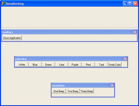Maximize the DemoDocking window
Screen dimensions: 139x106
pos(130,4)
